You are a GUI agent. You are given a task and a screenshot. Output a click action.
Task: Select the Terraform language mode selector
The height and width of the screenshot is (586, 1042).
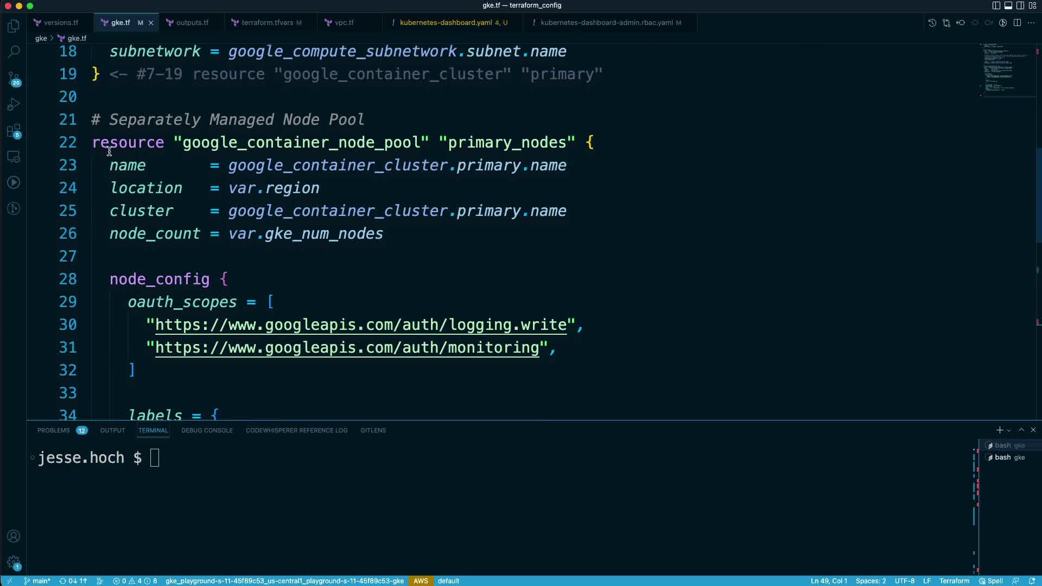pos(954,581)
